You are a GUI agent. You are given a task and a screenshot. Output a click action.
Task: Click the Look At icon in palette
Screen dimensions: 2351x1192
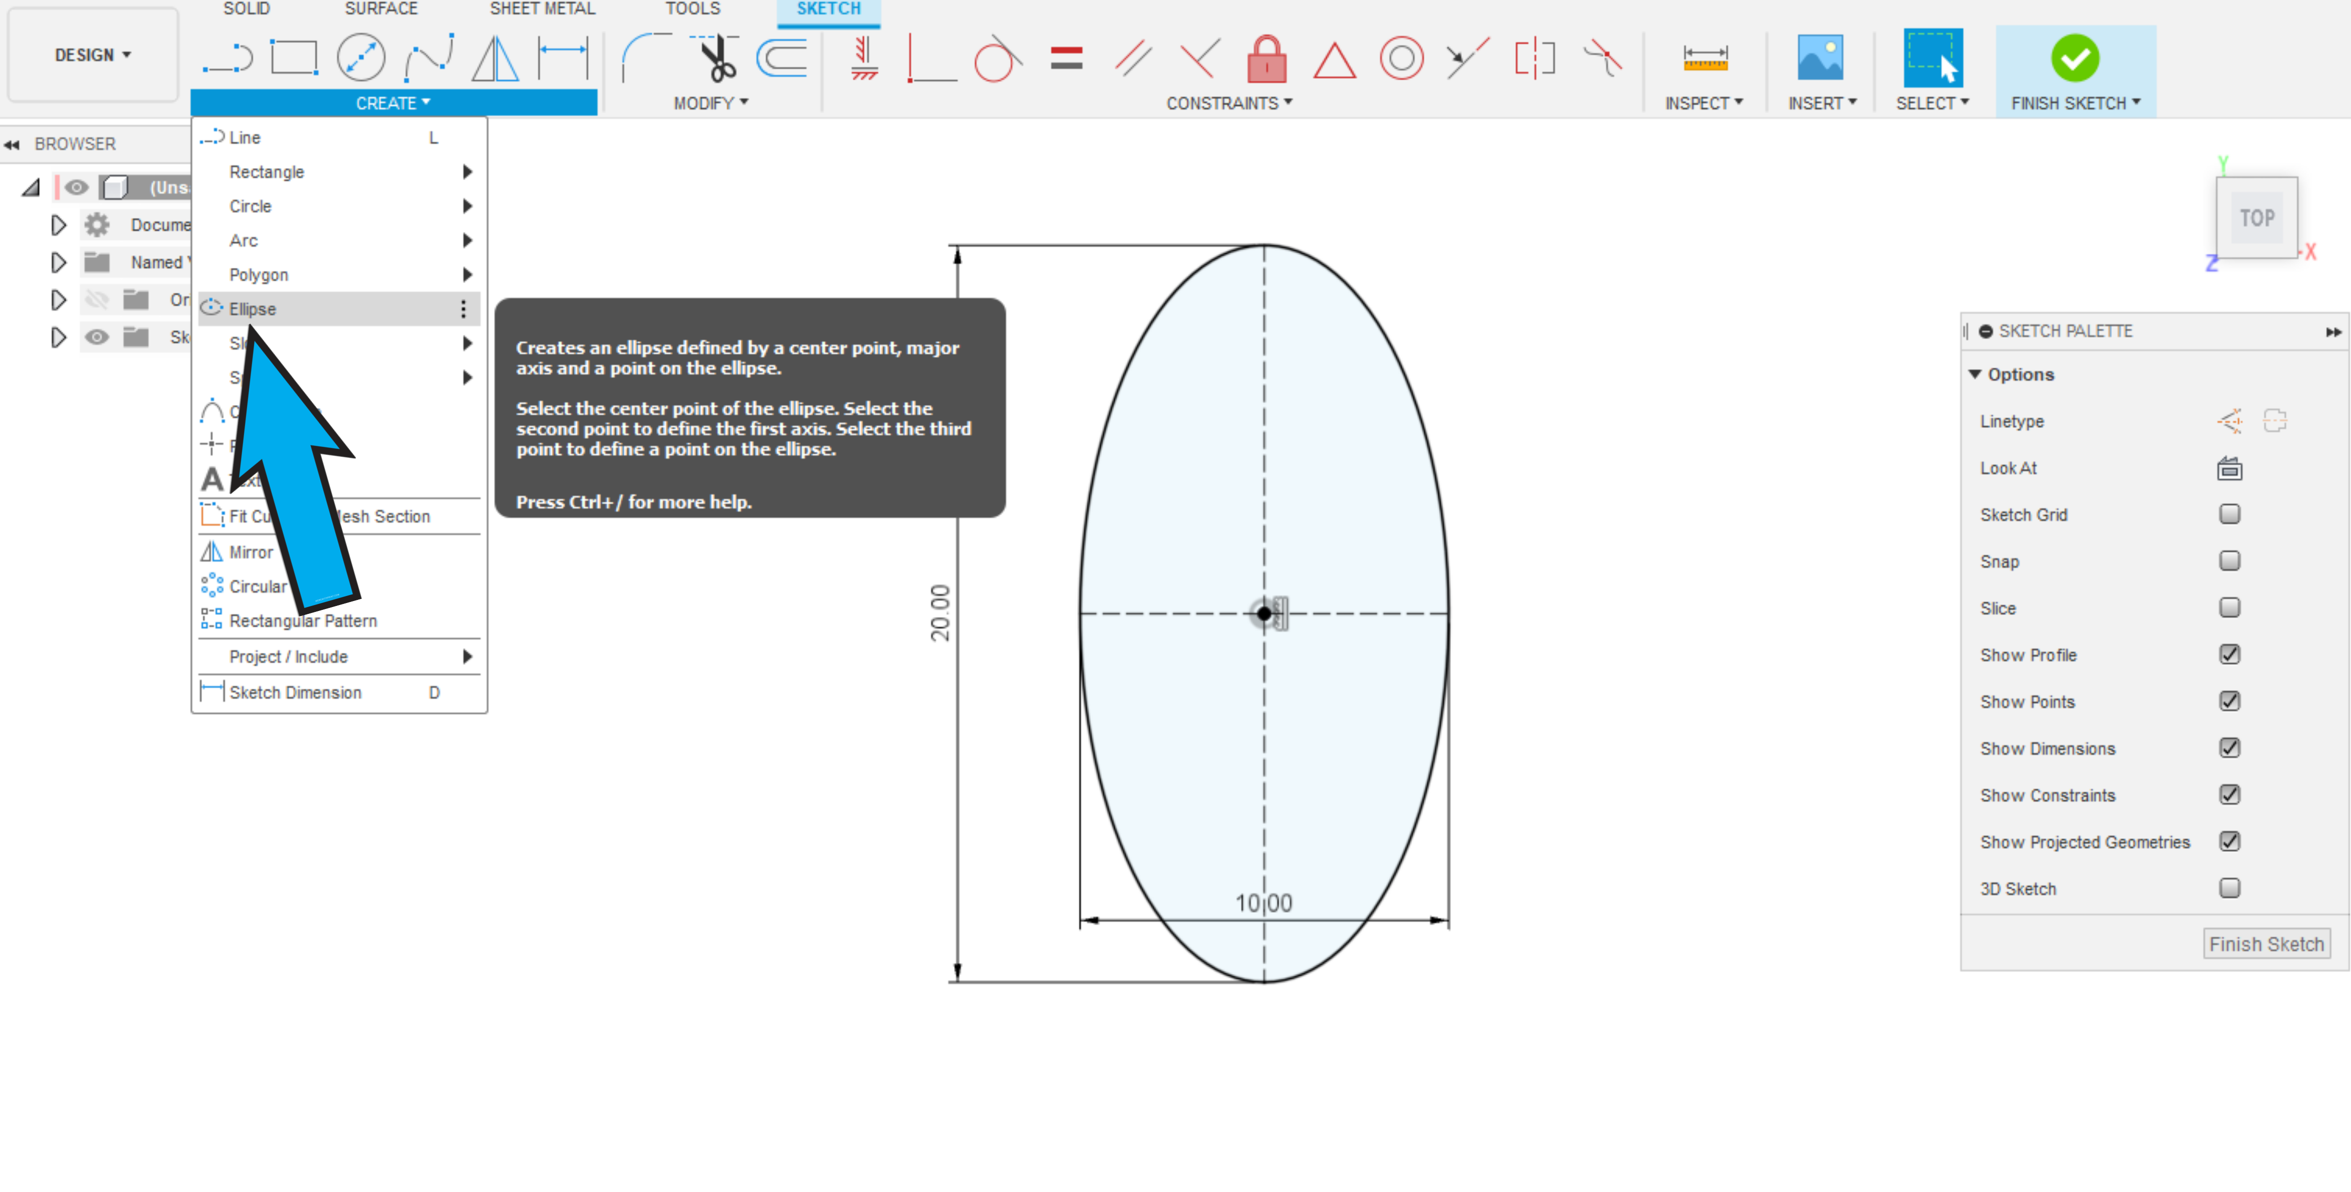pyautogui.click(x=2229, y=469)
